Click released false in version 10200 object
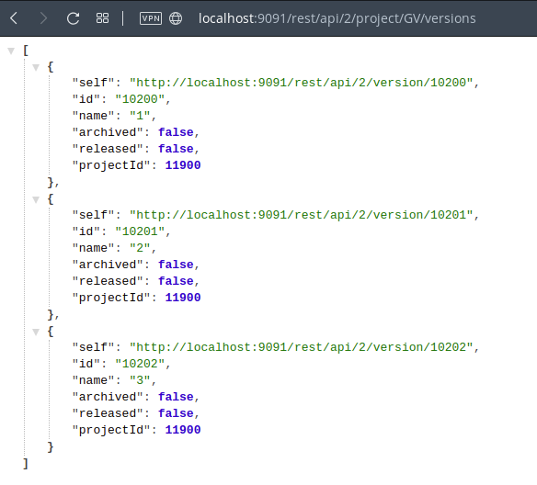 [176, 149]
